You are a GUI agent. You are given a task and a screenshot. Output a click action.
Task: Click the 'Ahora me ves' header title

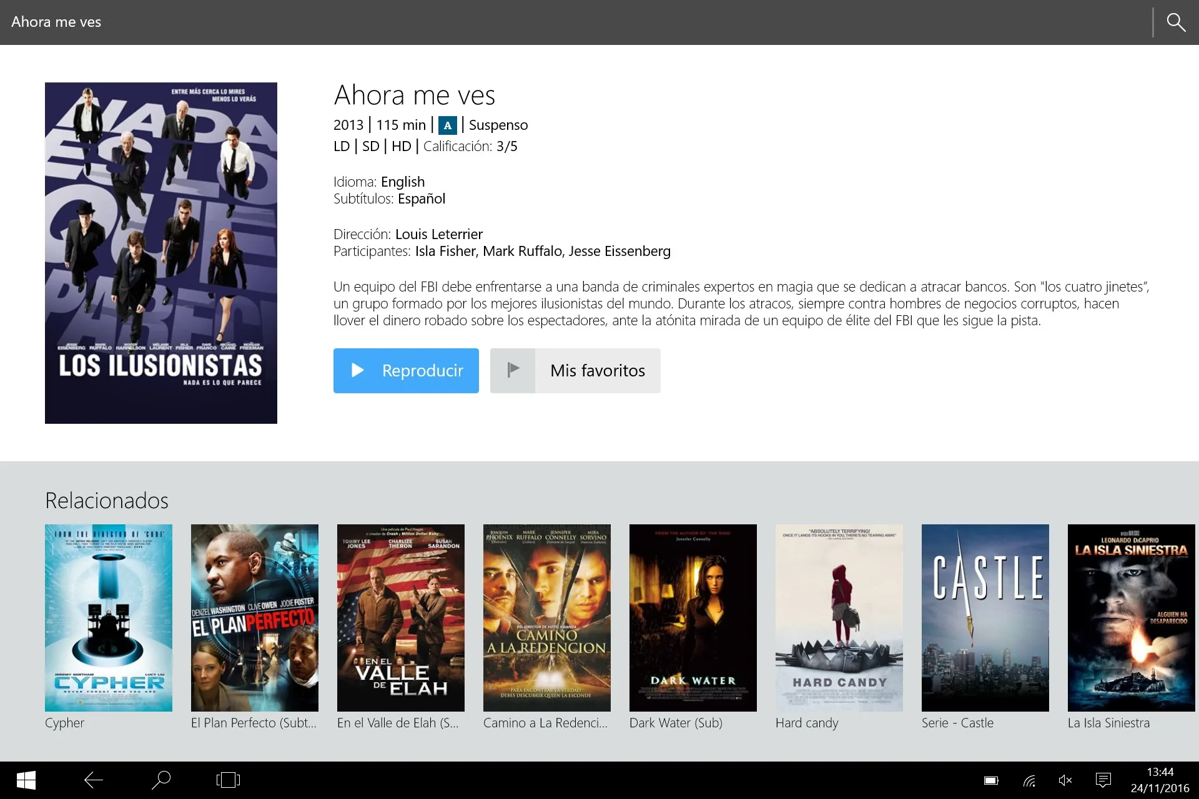[x=56, y=22]
